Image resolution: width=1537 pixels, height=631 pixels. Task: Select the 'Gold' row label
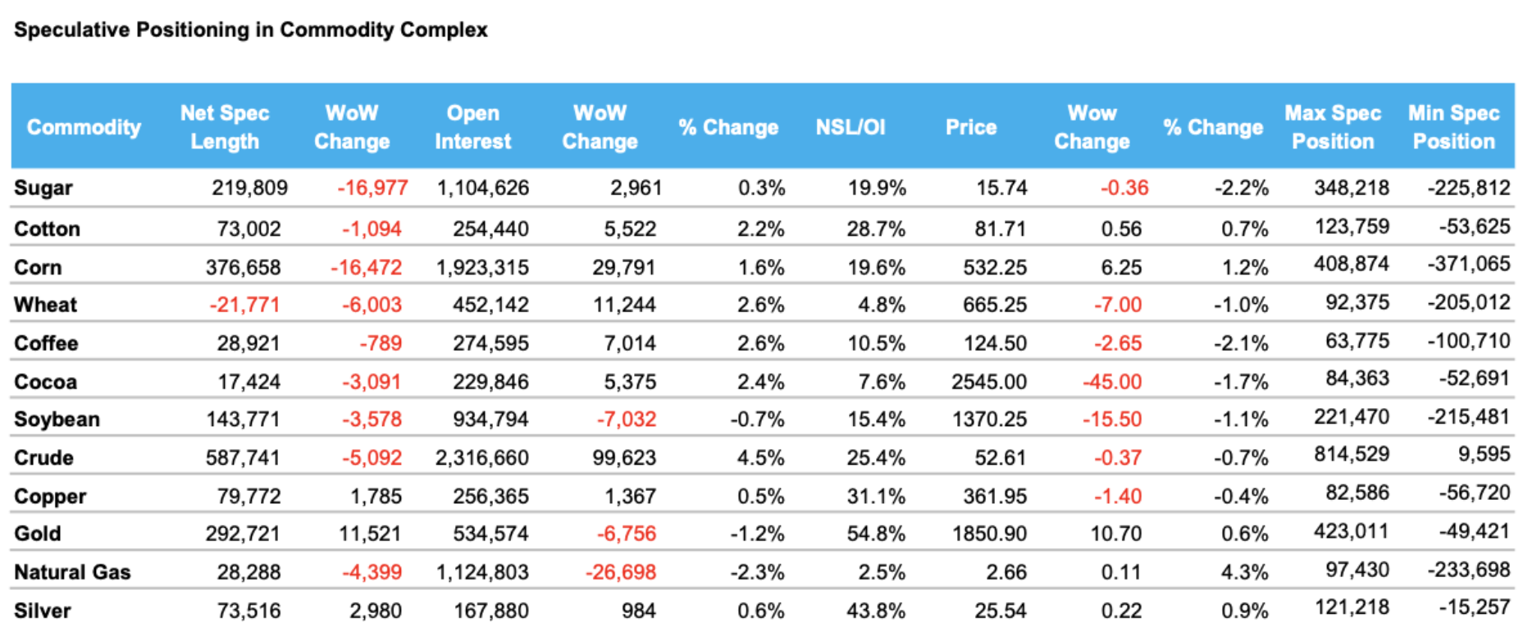(38, 533)
